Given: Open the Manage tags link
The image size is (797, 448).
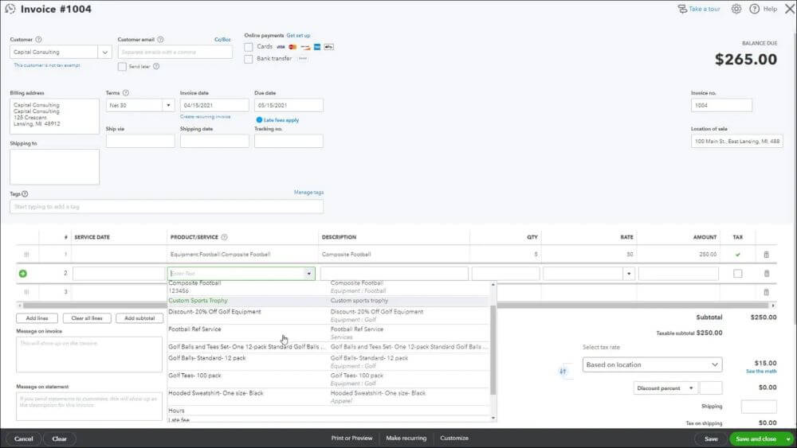Looking at the screenshot, I should click(308, 193).
